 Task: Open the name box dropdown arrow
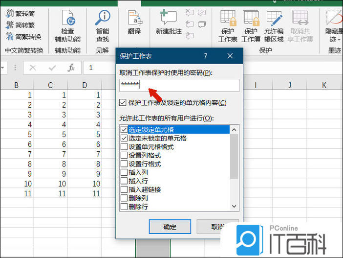coord(2,68)
